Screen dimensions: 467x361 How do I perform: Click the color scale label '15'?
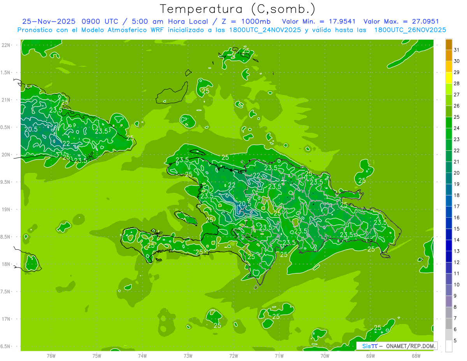[457, 229]
